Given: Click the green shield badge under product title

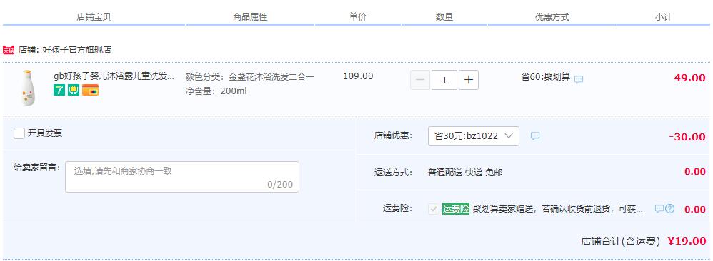Looking at the screenshot, I should click(x=74, y=91).
